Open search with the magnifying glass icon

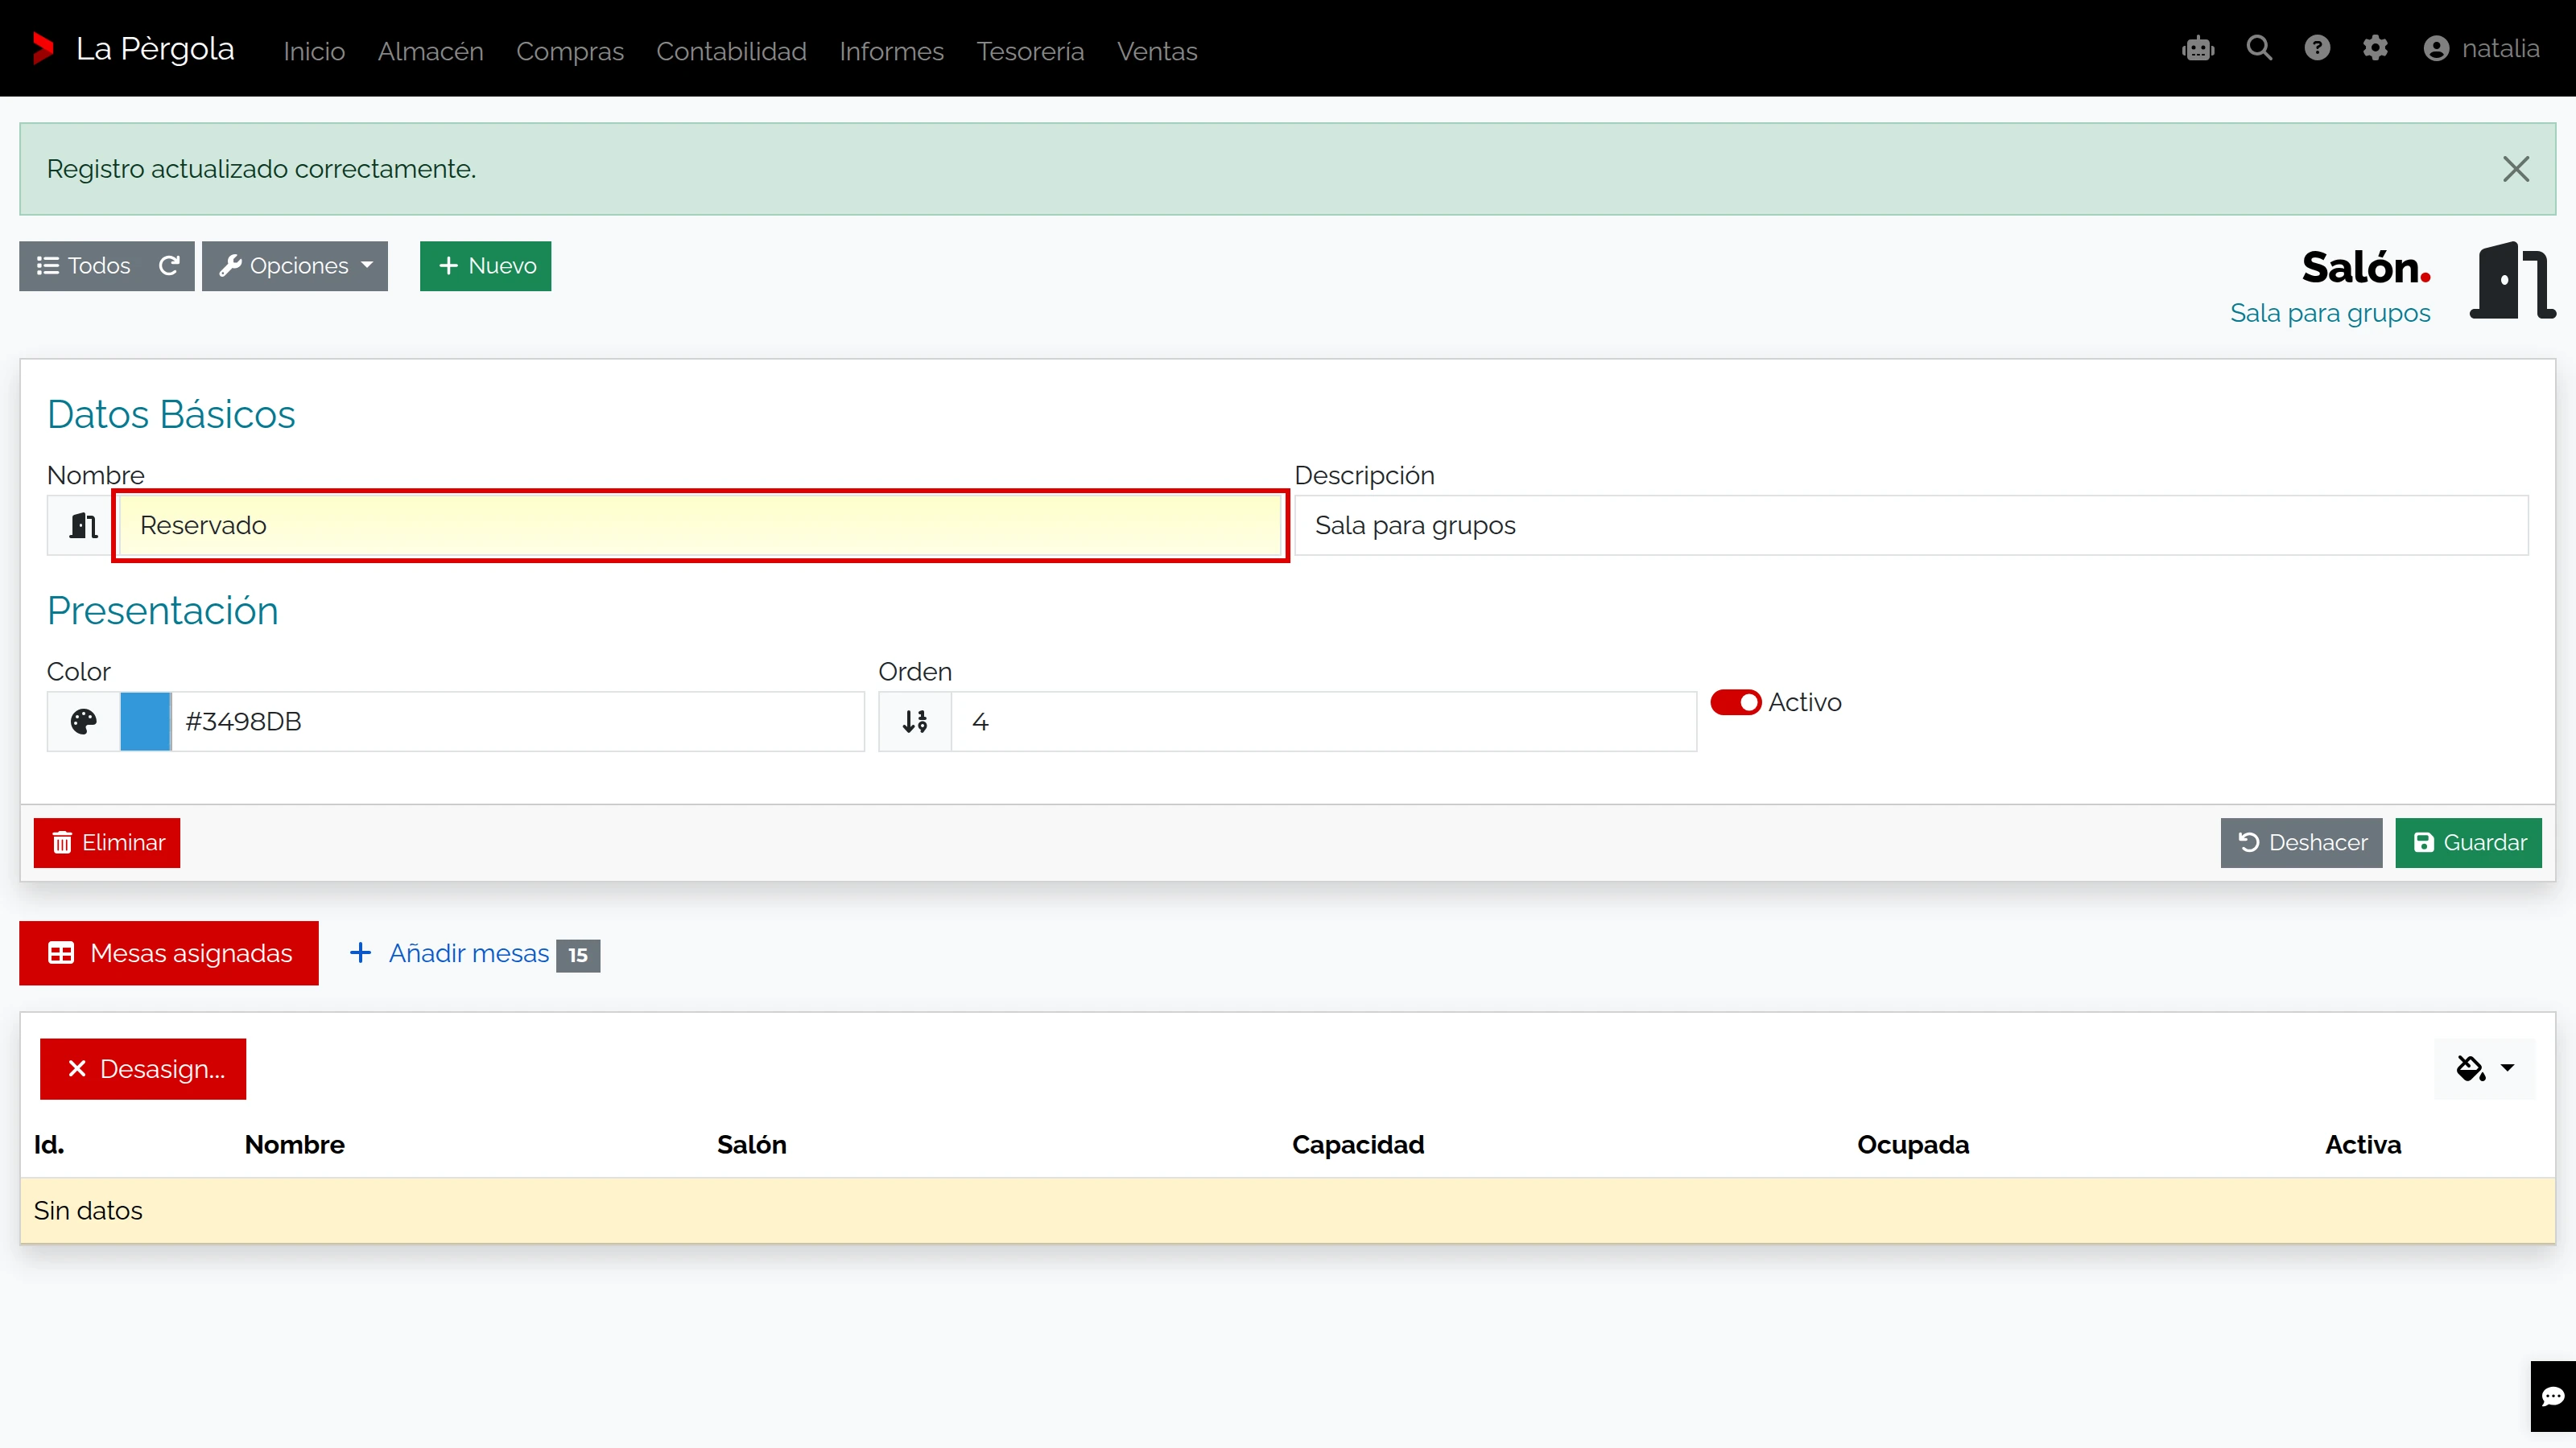[x=2259, y=48]
